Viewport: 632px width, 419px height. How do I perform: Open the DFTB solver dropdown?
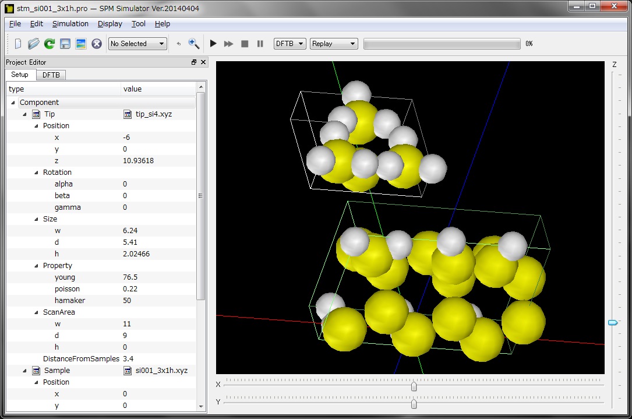290,44
